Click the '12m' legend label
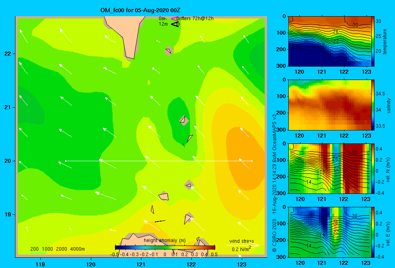The width and height of the screenshot is (395, 268). point(163,24)
